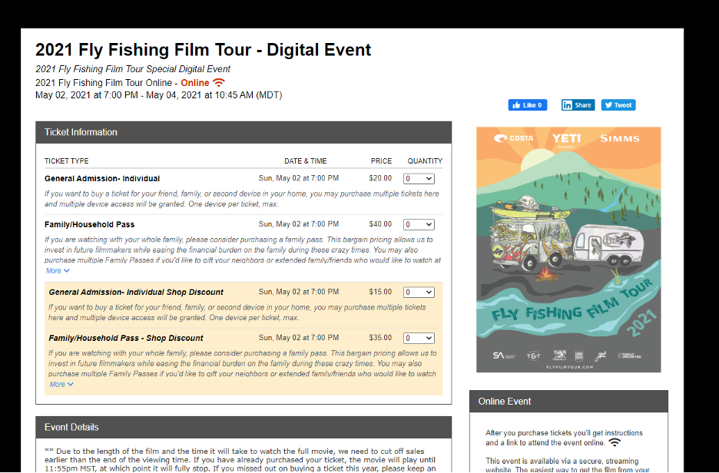Click the Special Digital Event italic subtitle

[x=133, y=69]
